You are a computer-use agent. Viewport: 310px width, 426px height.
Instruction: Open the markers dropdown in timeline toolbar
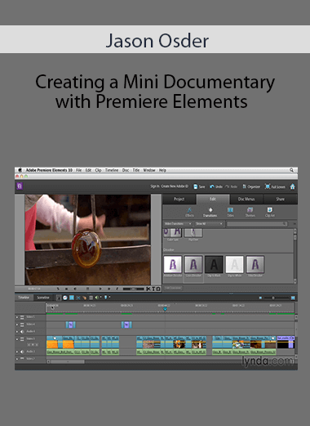pyautogui.click(x=107, y=298)
